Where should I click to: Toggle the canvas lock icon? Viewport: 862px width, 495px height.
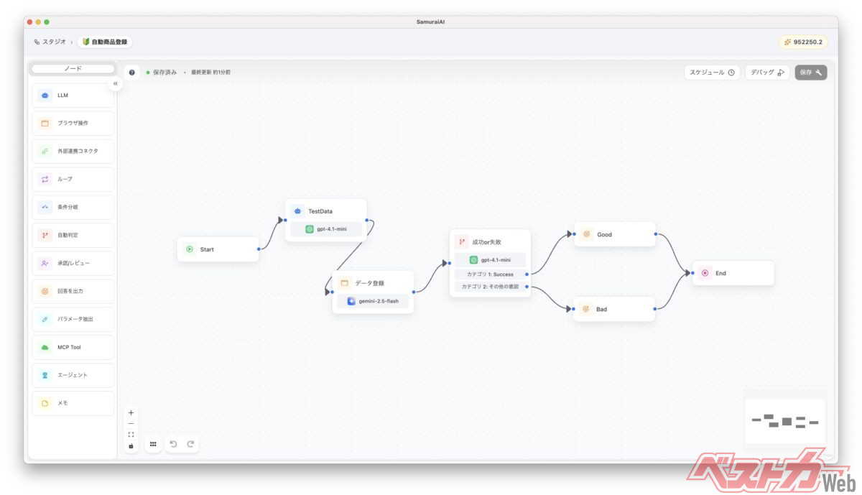[131, 446]
